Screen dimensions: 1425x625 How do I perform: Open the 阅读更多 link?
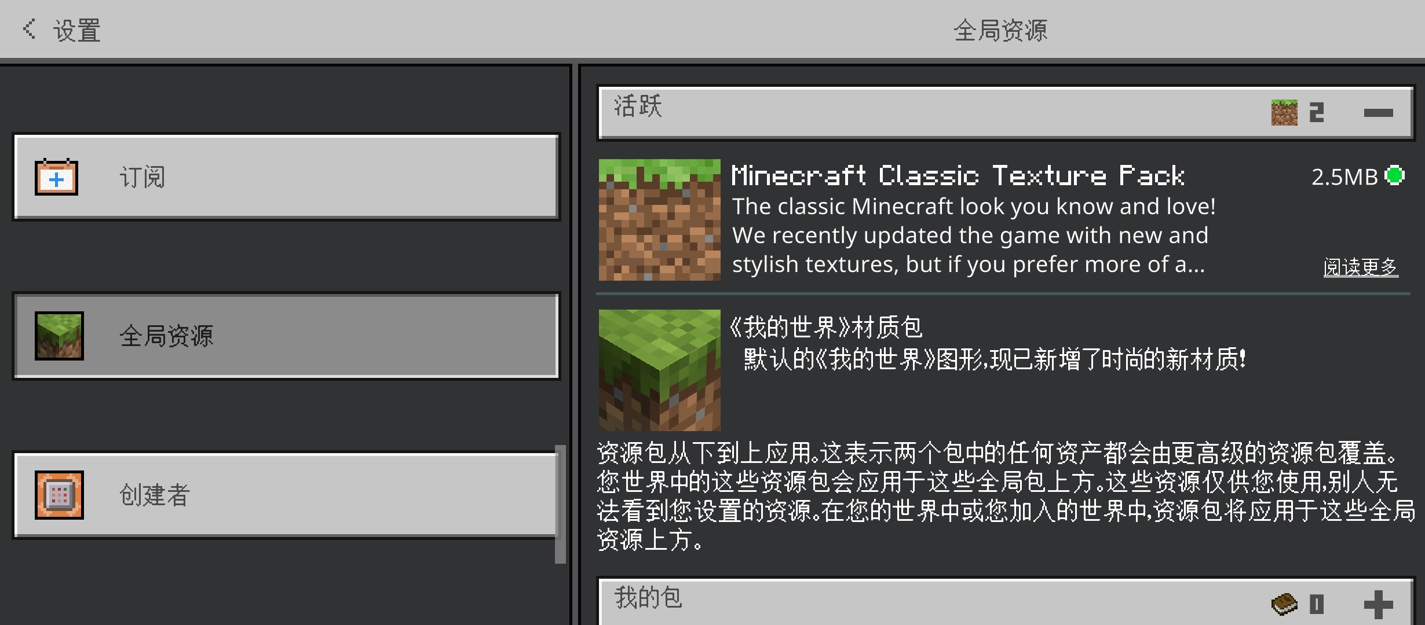tap(1361, 267)
